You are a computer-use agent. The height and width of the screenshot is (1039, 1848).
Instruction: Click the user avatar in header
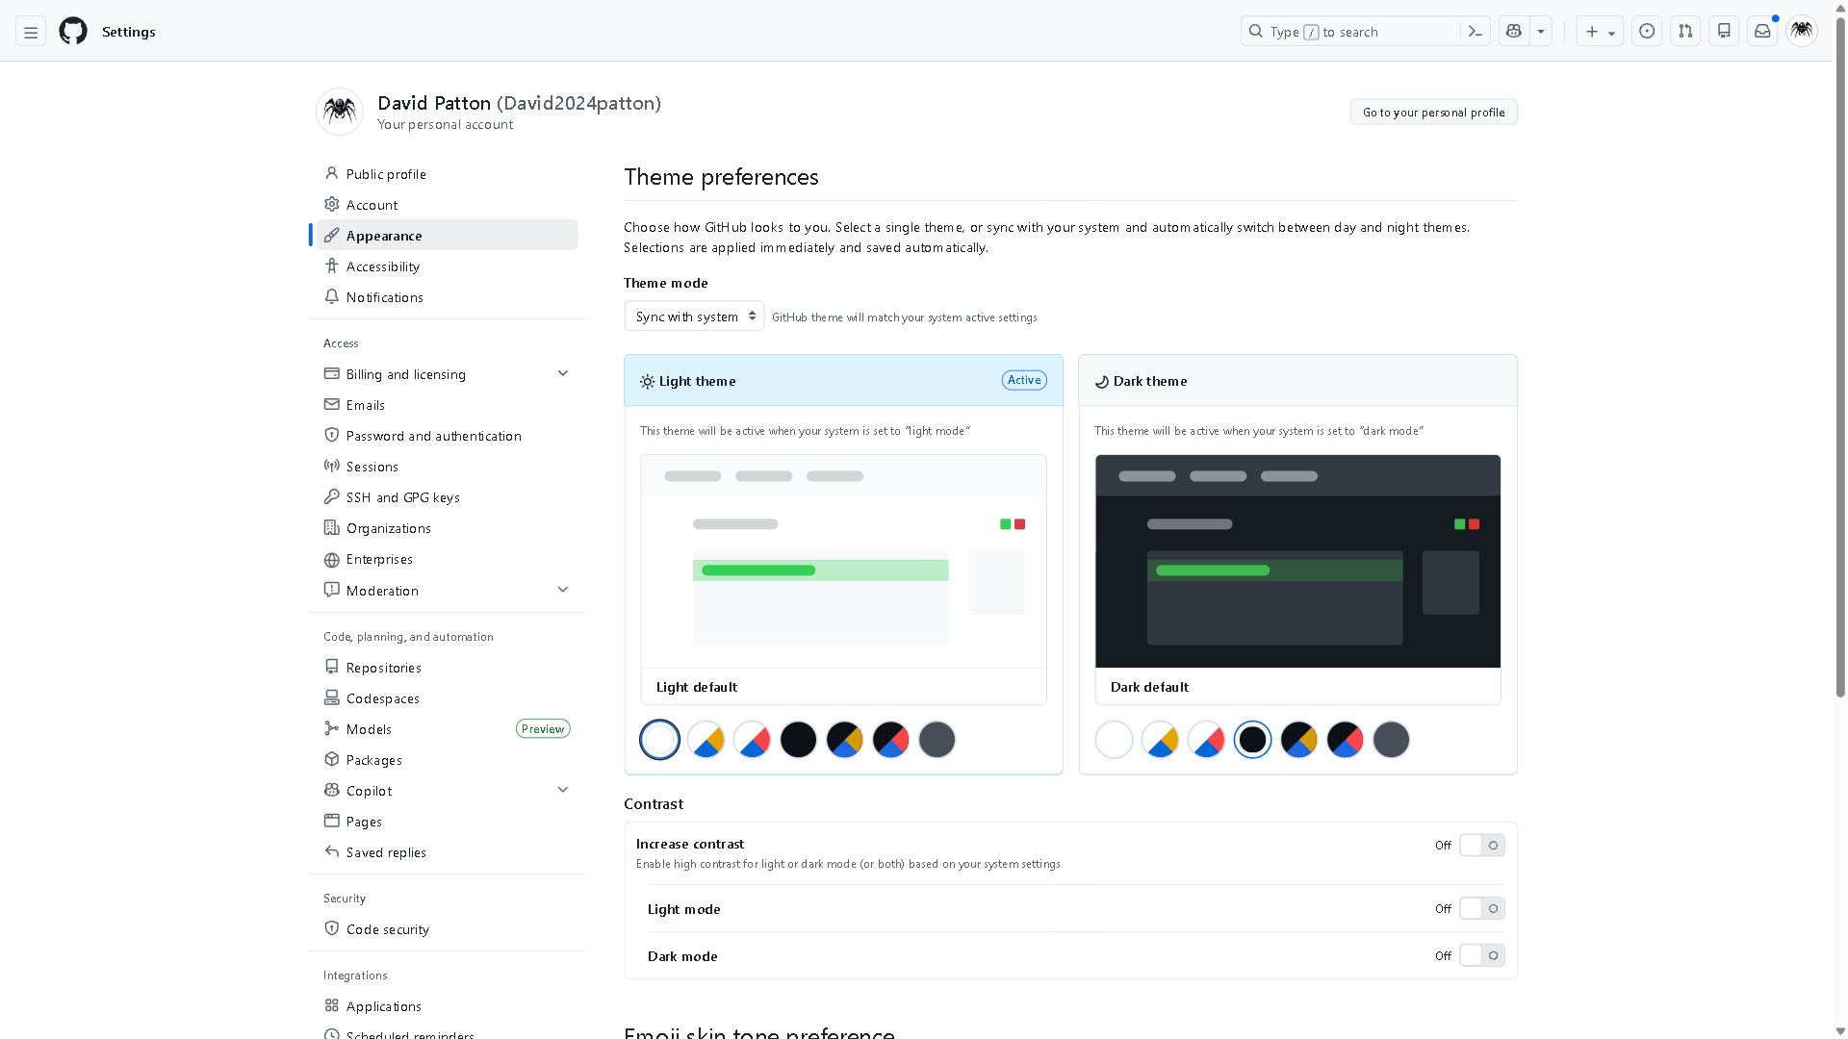pyautogui.click(x=1802, y=31)
